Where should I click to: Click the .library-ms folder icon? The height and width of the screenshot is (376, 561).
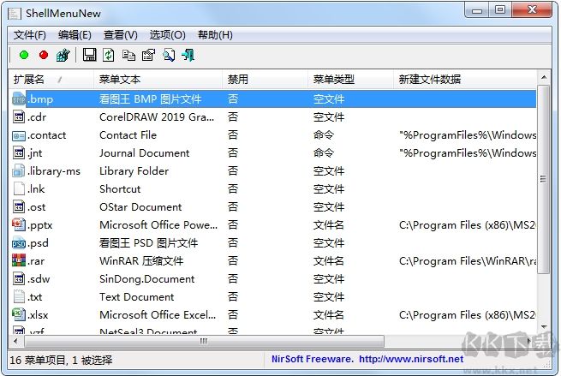click(x=19, y=170)
